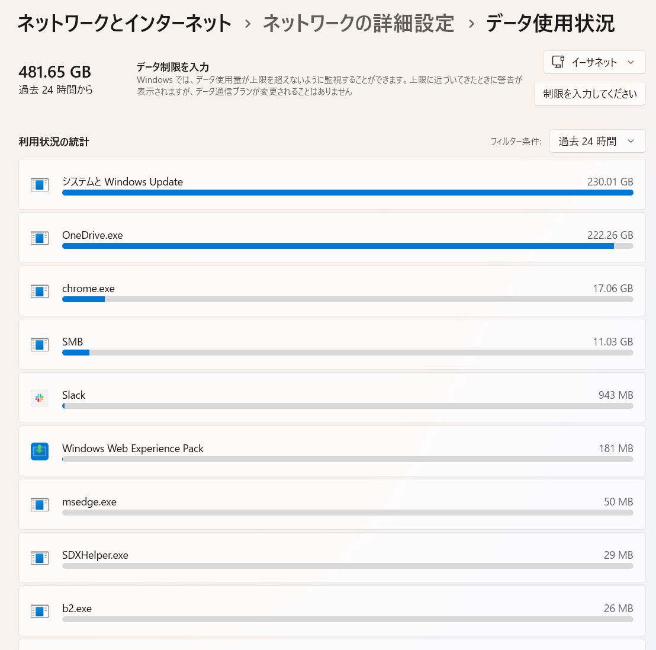Click the b2.exe application icon

click(39, 611)
